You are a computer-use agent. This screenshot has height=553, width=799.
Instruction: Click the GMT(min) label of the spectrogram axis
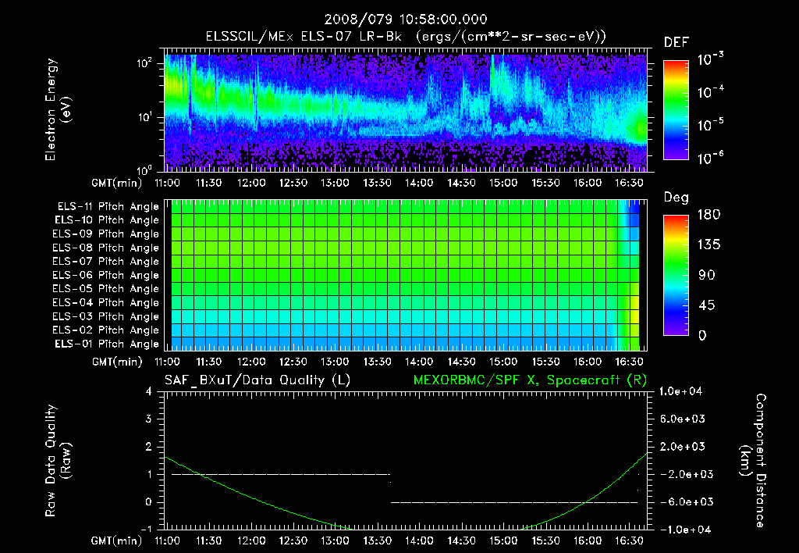pos(116,183)
